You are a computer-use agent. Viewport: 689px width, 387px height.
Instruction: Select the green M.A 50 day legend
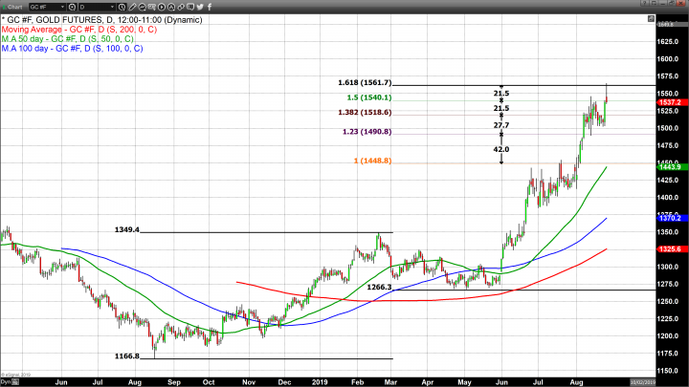(67, 39)
